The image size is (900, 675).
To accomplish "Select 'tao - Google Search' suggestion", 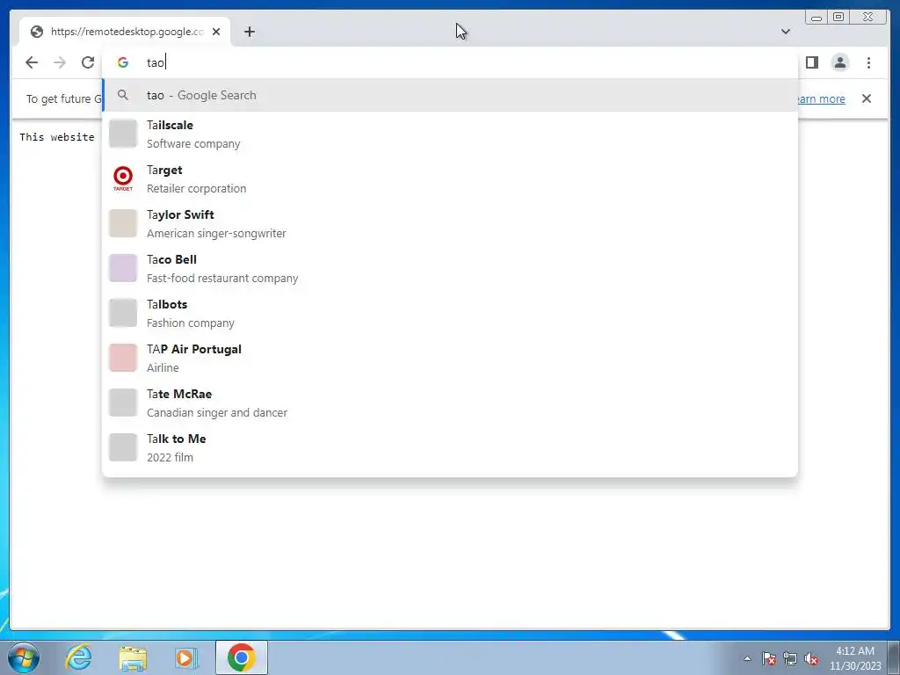I will (x=450, y=95).
